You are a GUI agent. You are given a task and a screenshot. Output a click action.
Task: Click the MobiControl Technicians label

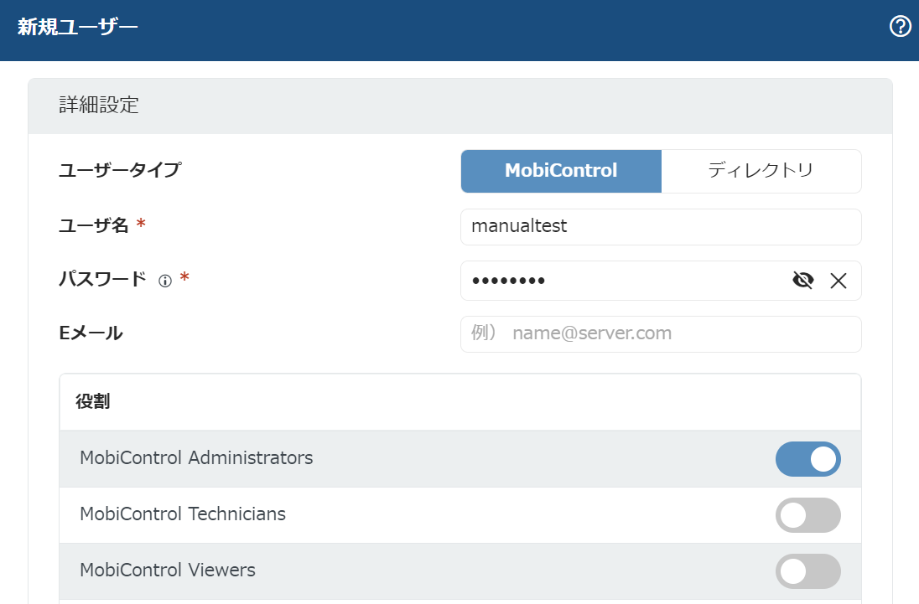pos(183,514)
